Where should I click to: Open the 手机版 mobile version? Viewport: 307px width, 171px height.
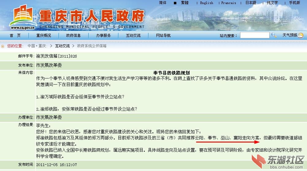pos(294,3)
